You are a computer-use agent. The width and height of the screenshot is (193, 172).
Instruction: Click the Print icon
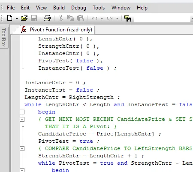pyautogui.click(x=47, y=18)
